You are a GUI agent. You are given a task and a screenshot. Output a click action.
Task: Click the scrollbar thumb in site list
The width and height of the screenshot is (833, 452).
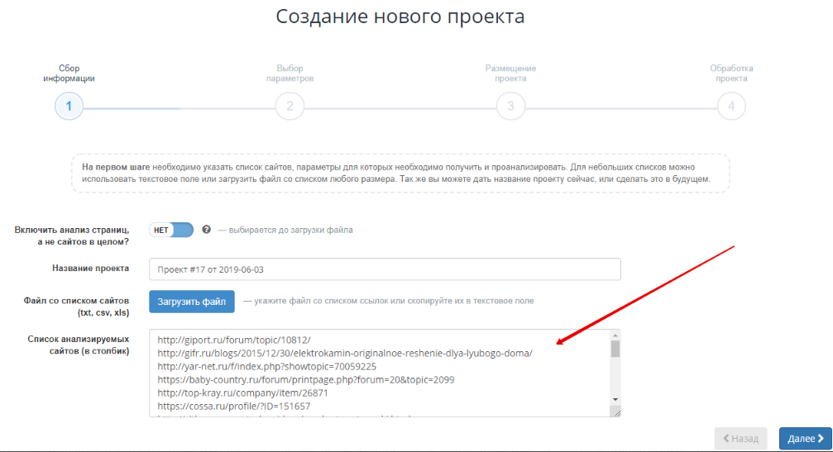[x=615, y=349]
